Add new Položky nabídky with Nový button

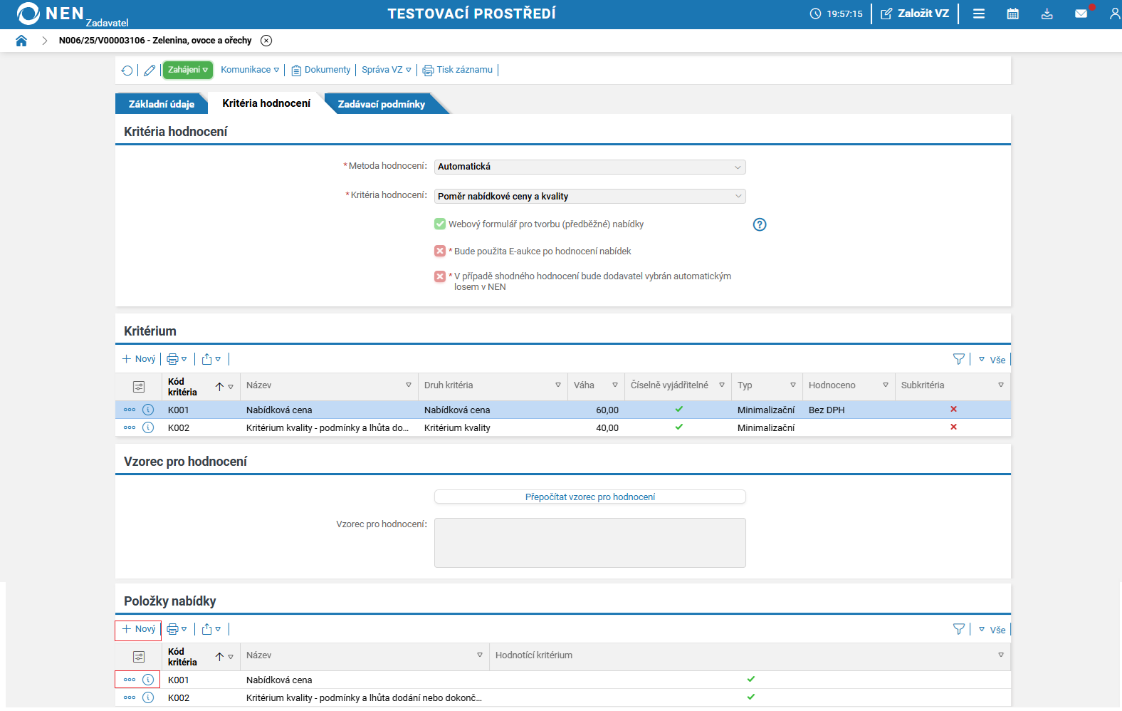point(139,629)
